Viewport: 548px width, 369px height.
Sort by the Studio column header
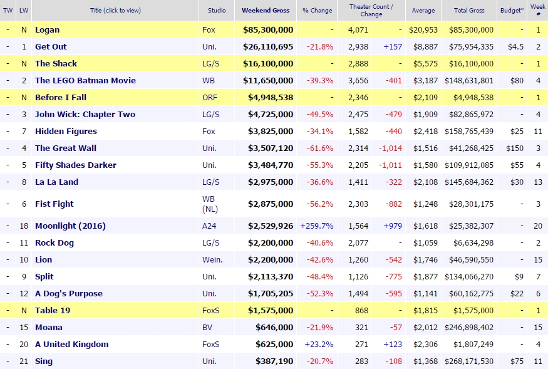tap(217, 11)
